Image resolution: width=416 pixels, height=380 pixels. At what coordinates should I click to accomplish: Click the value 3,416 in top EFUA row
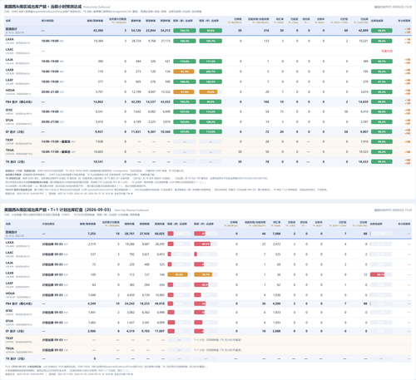[99, 121]
